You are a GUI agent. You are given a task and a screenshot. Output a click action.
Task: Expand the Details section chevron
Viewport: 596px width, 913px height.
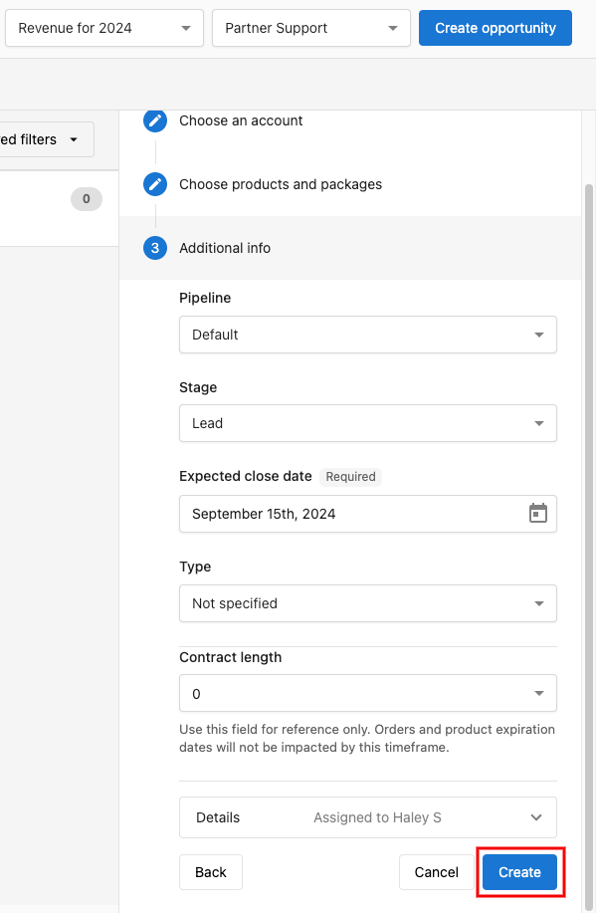(x=536, y=817)
